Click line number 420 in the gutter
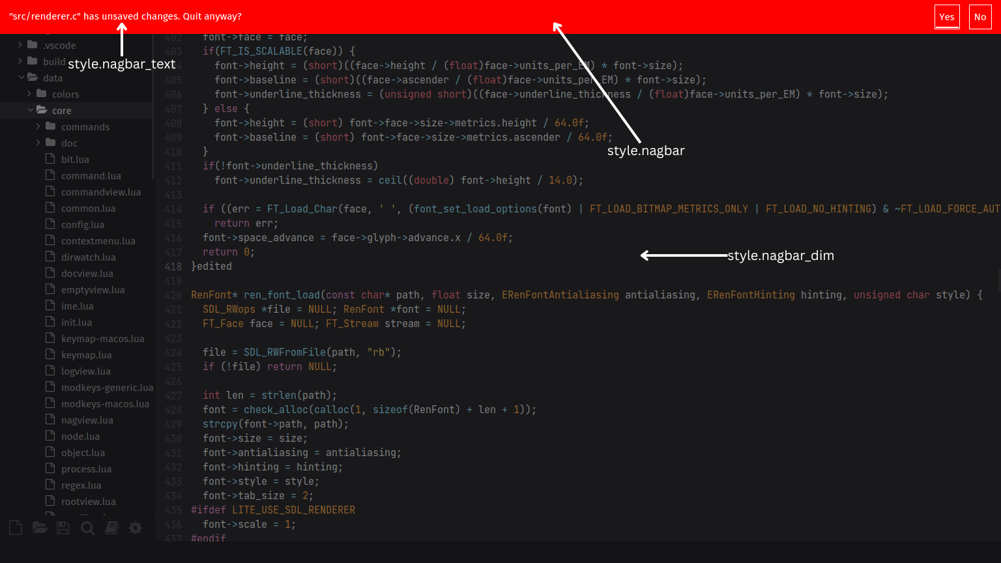1001x563 pixels. (x=173, y=295)
